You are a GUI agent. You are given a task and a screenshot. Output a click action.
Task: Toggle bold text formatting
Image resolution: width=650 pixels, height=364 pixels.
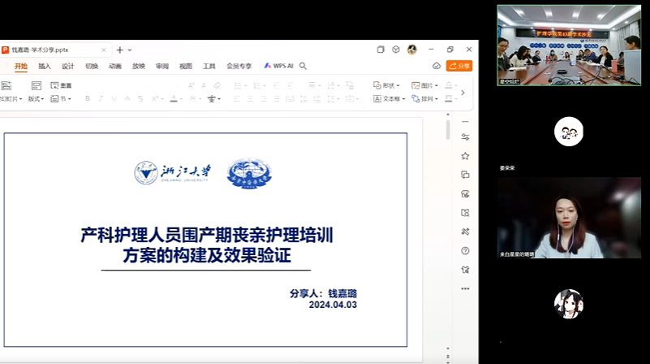coord(88,99)
